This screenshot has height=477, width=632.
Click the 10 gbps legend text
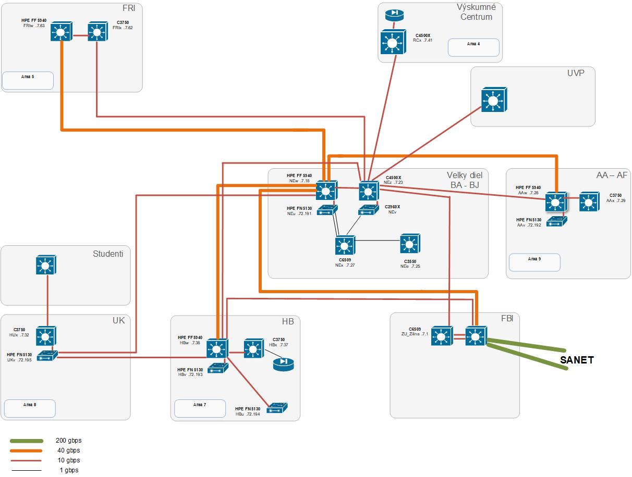point(68,460)
